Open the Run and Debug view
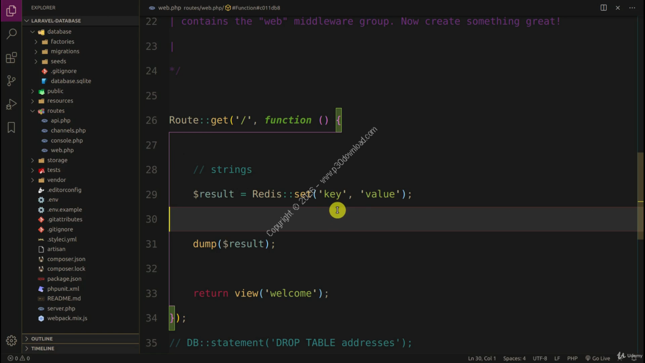This screenshot has height=363, width=645. (x=11, y=104)
